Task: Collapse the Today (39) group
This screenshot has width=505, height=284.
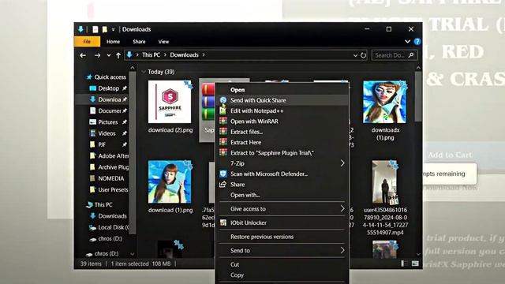Action: tap(144, 72)
